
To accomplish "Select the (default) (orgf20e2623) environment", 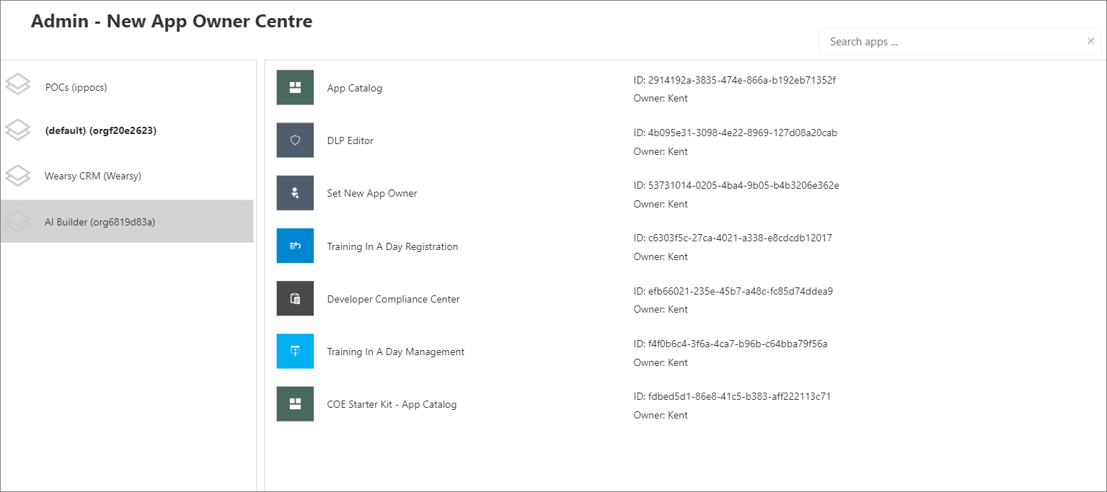I will coord(100,131).
